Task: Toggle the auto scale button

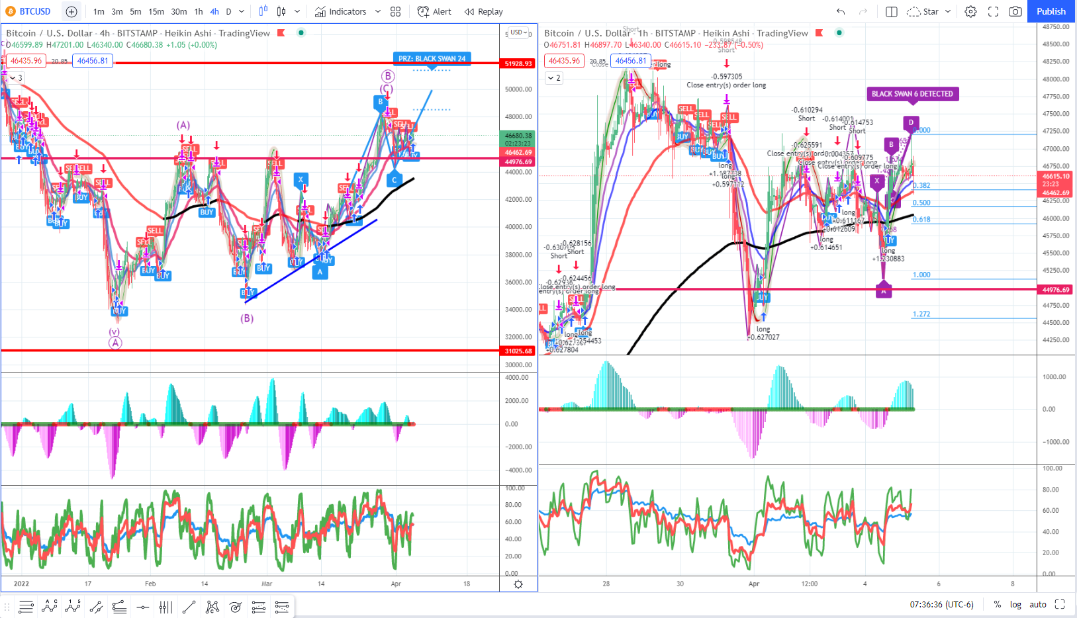Action: pyautogui.click(x=1038, y=604)
